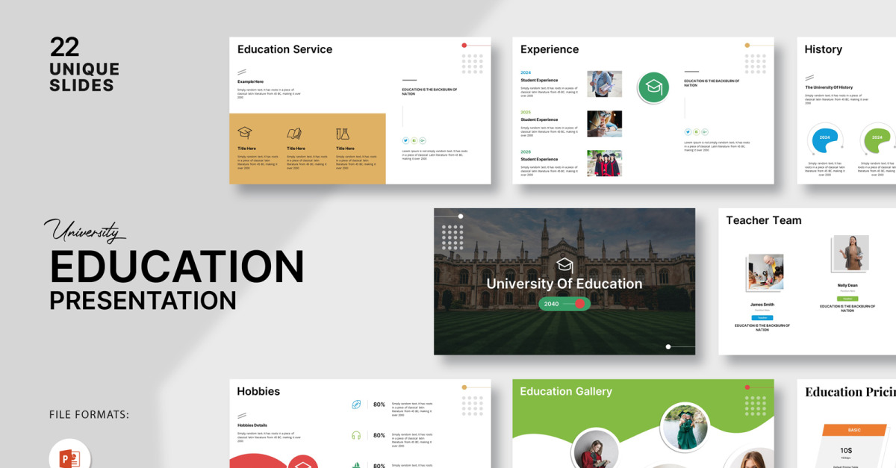Screen dimensions: 896x468
Task: Click the football icon in Hobbies slide
Action: coord(356,405)
